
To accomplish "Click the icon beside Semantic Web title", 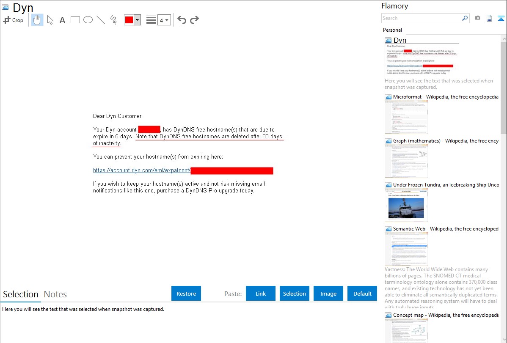I will pyautogui.click(x=389, y=228).
